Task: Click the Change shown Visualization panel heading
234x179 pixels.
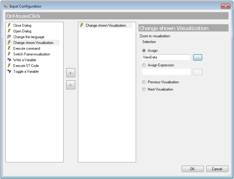Action: click(x=184, y=28)
